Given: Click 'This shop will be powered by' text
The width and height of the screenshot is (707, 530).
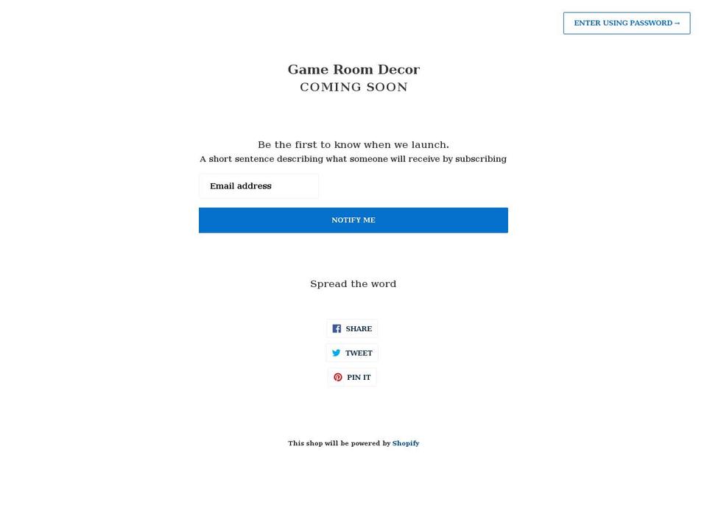Looking at the screenshot, I should pyautogui.click(x=339, y=443).
